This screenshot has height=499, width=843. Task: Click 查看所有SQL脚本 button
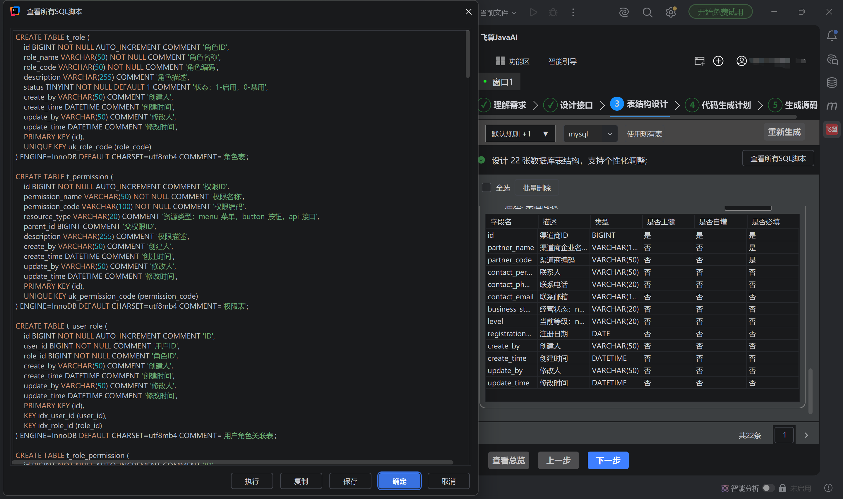tap(778, 158)
